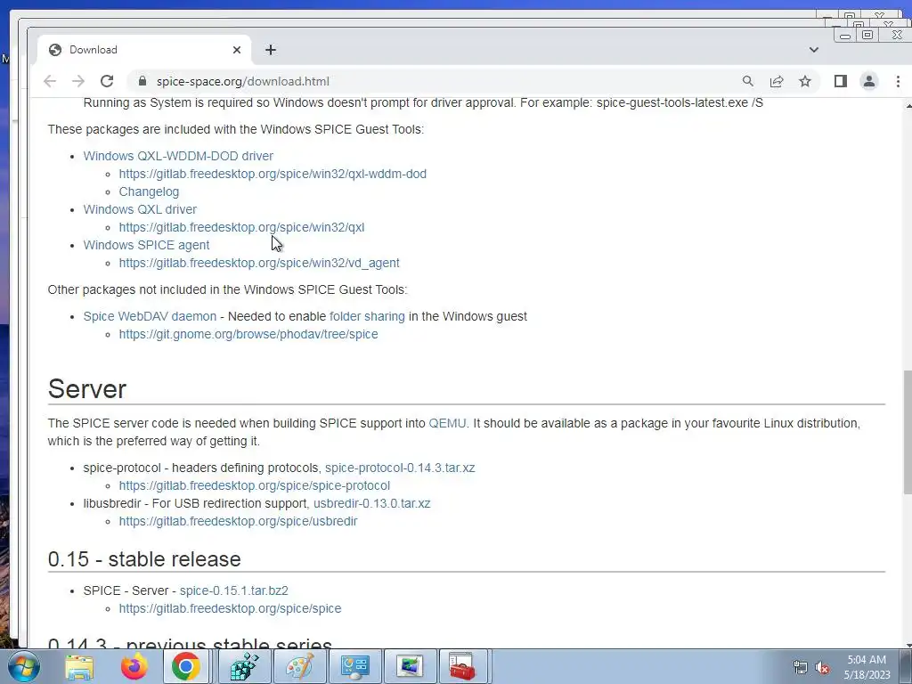Download spice-0.15.1.tar.bz2

click(234, 590)
